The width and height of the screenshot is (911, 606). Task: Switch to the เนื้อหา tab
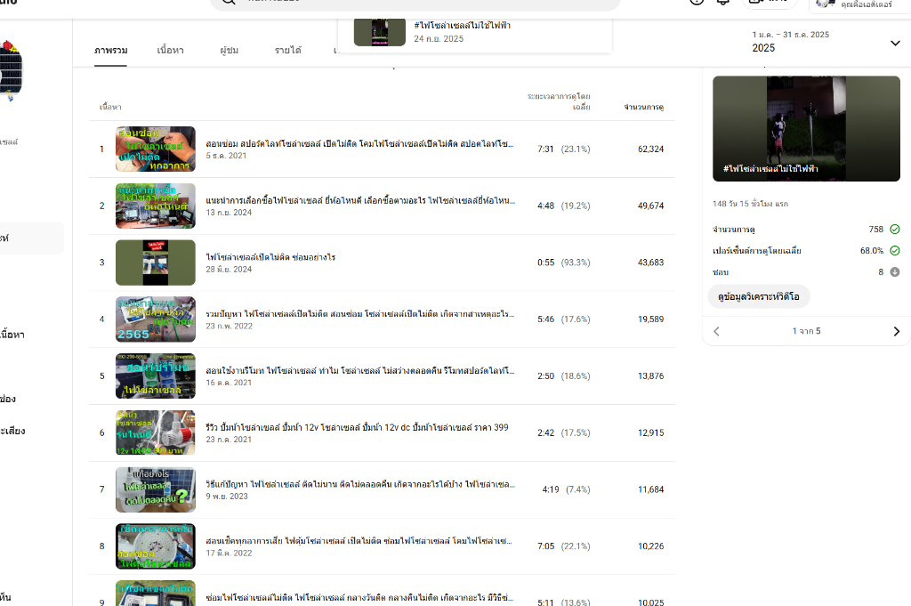click(x=172, y=51)
